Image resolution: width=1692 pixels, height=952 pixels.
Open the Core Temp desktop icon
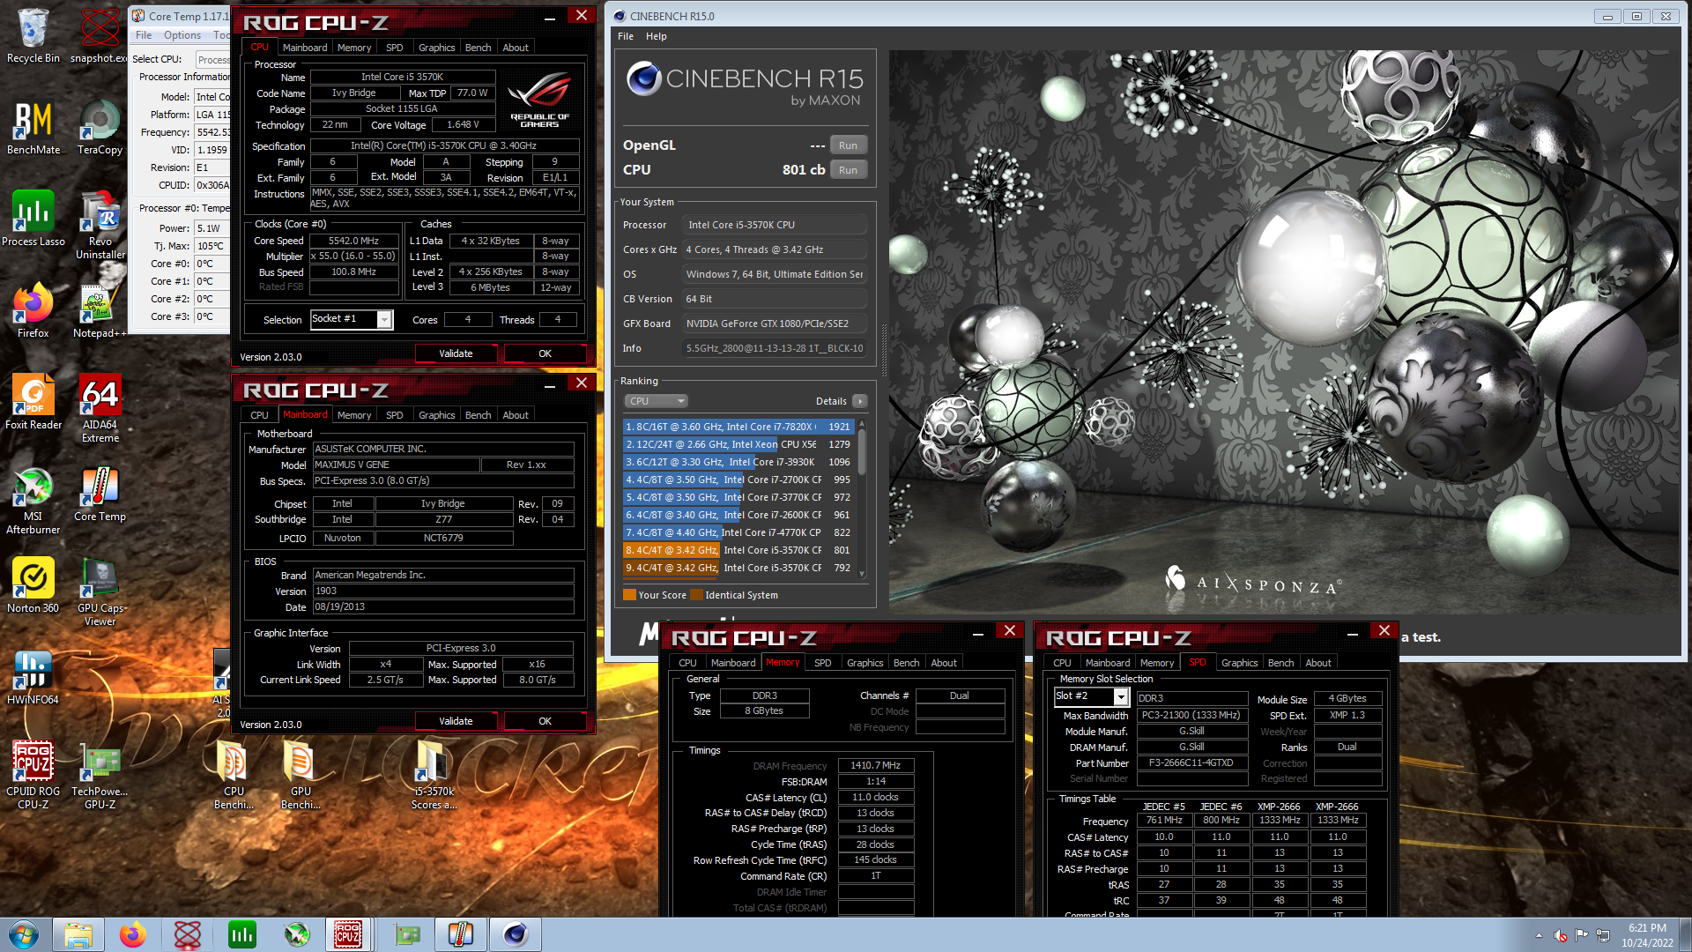click(x=100, y=494)
